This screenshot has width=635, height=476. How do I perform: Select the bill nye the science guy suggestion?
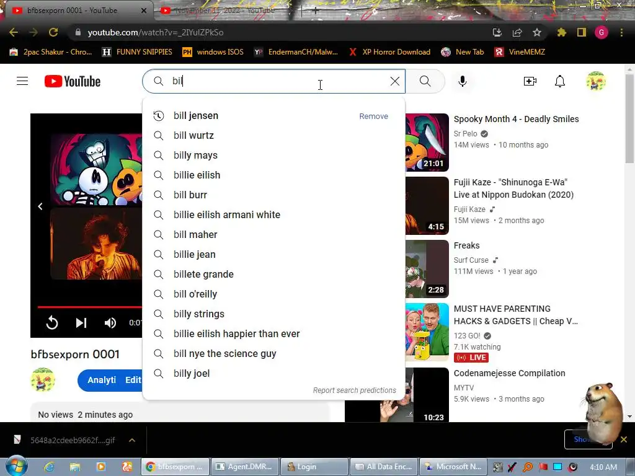tap(273, 354)
